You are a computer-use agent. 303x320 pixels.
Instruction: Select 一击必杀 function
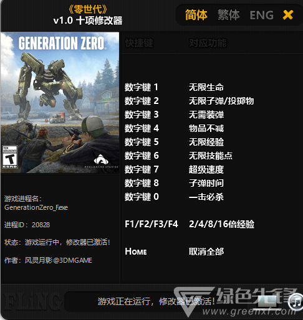[206, 197]
